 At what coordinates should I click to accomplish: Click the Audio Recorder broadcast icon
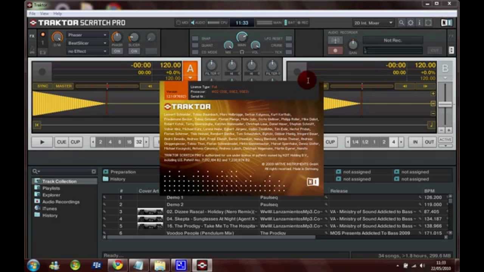pyautogui.click(x=335, y=40)
